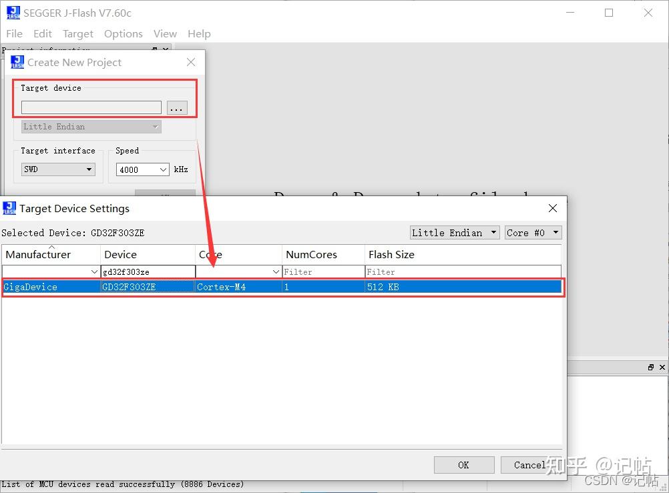Undock the bottom-right log panel
The width and height of the screenshot is (669, 493).
click(651, 367)
